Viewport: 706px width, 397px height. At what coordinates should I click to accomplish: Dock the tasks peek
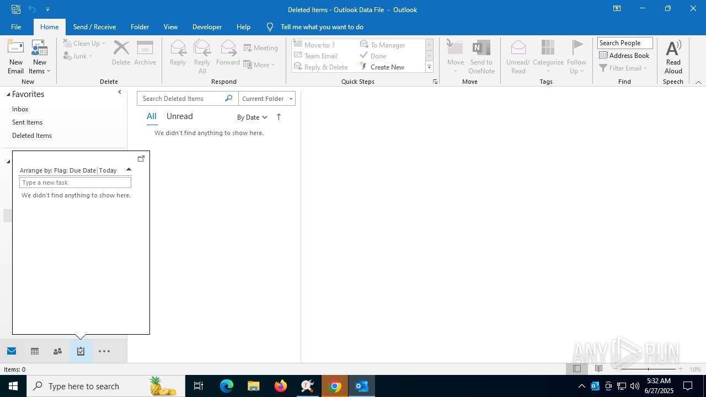coord(141,159)
